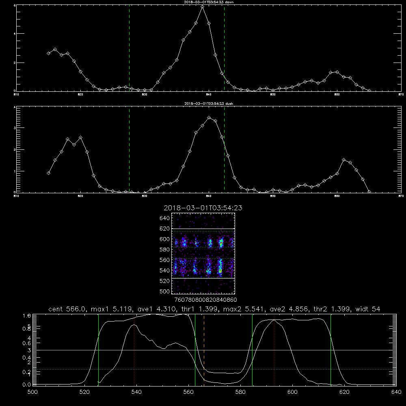Click the 'thr2 1.399' value
The image size is (406, 406).
(333, 309)
